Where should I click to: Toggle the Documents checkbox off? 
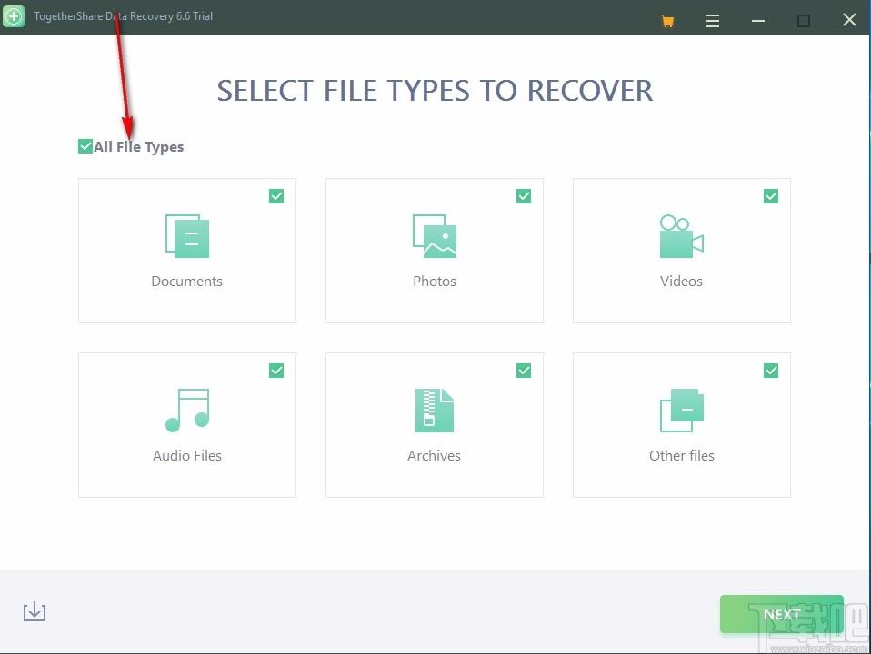click(x=276, y=196)
